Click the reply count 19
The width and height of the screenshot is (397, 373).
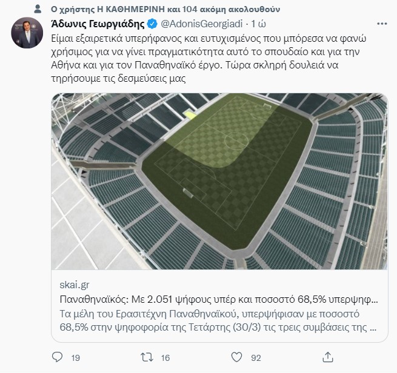75,358
